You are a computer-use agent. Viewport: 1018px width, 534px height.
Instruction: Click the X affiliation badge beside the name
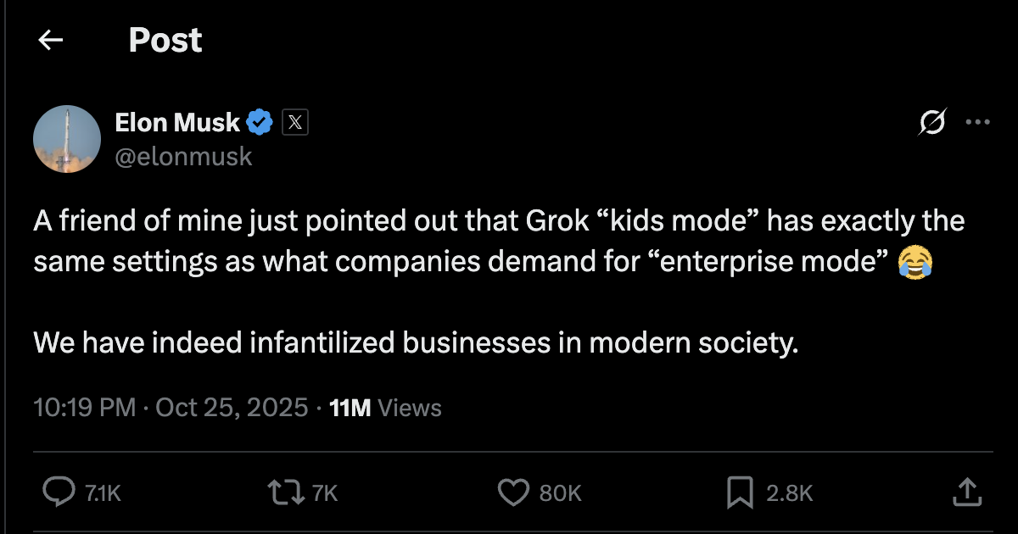coord(294,122)
